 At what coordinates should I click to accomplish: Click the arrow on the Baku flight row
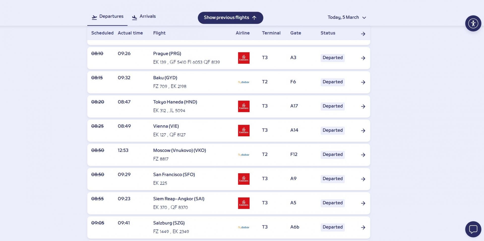363,82
